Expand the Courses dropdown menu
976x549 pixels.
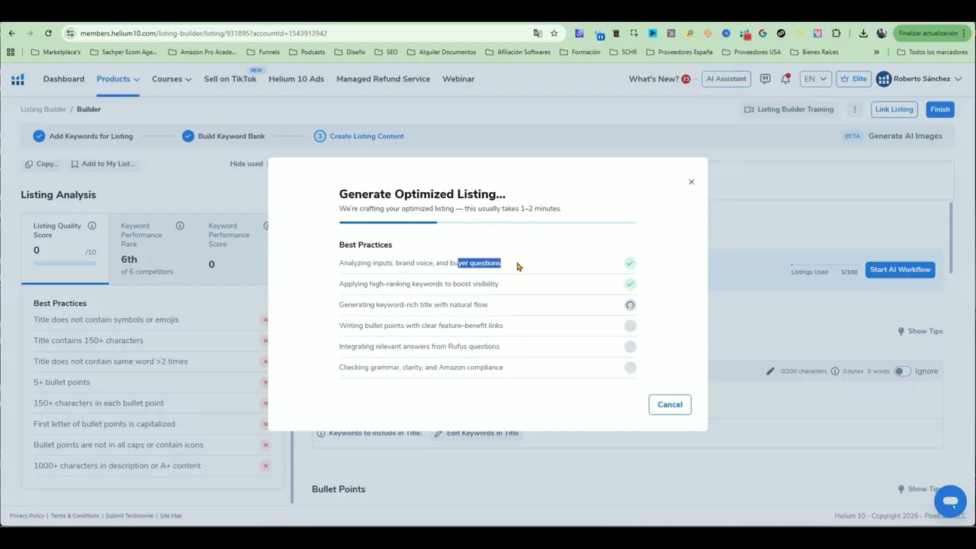(172, 79)
